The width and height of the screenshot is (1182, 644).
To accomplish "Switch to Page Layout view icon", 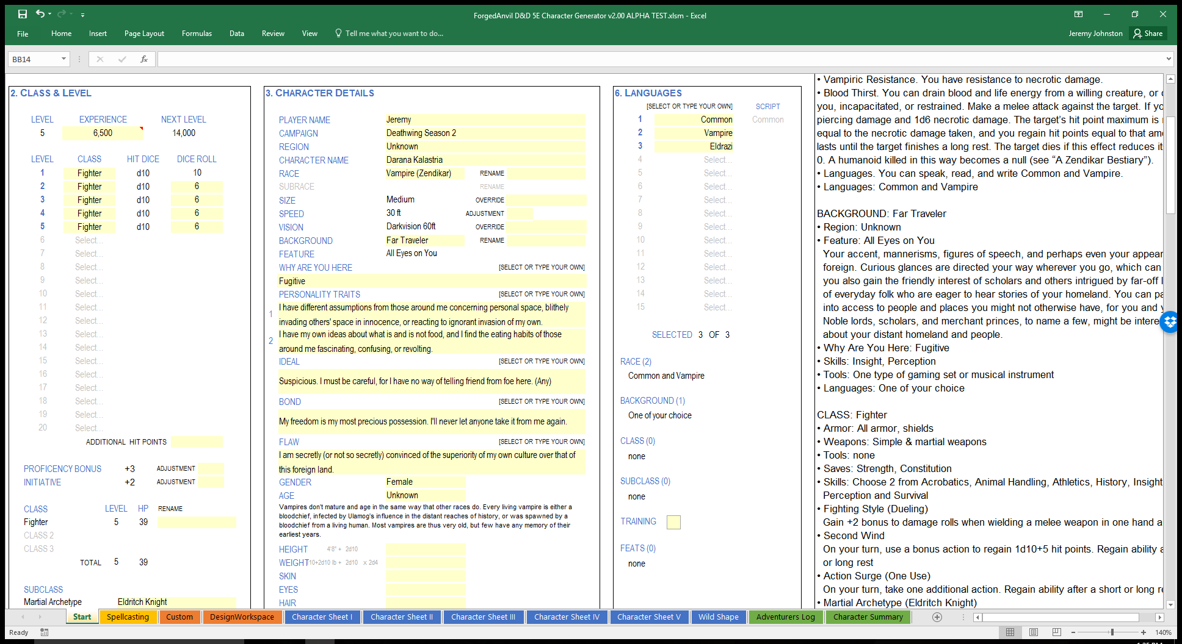I will [x=1034, y=632].
